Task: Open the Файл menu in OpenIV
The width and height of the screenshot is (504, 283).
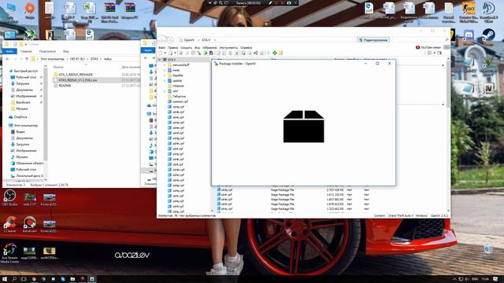Action: tap(162, 48)
